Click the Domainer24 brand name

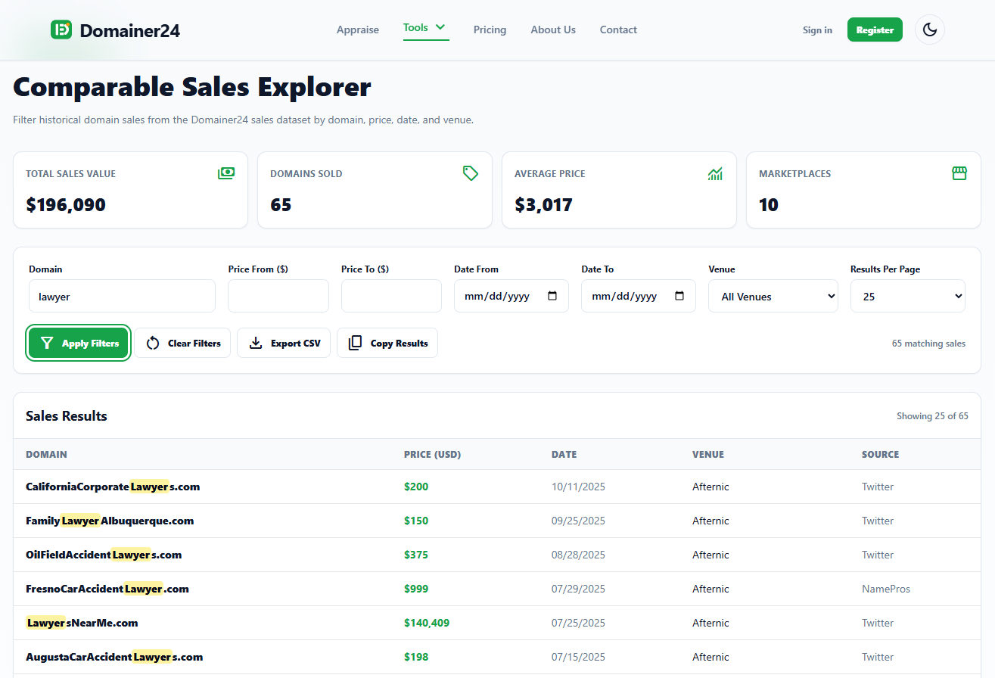click(130, 30)
